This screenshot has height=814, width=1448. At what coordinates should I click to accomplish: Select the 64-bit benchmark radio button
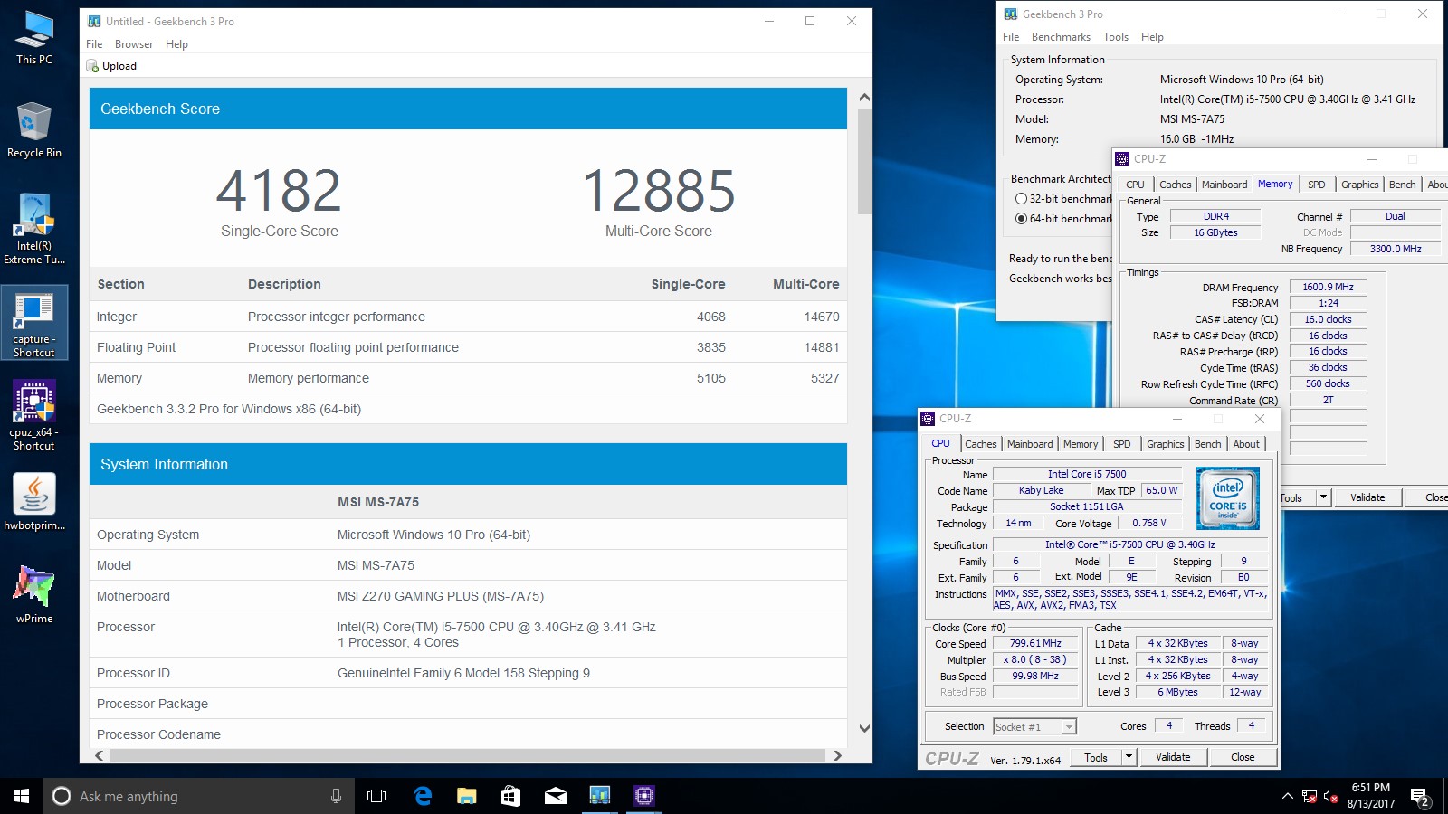1021,219
